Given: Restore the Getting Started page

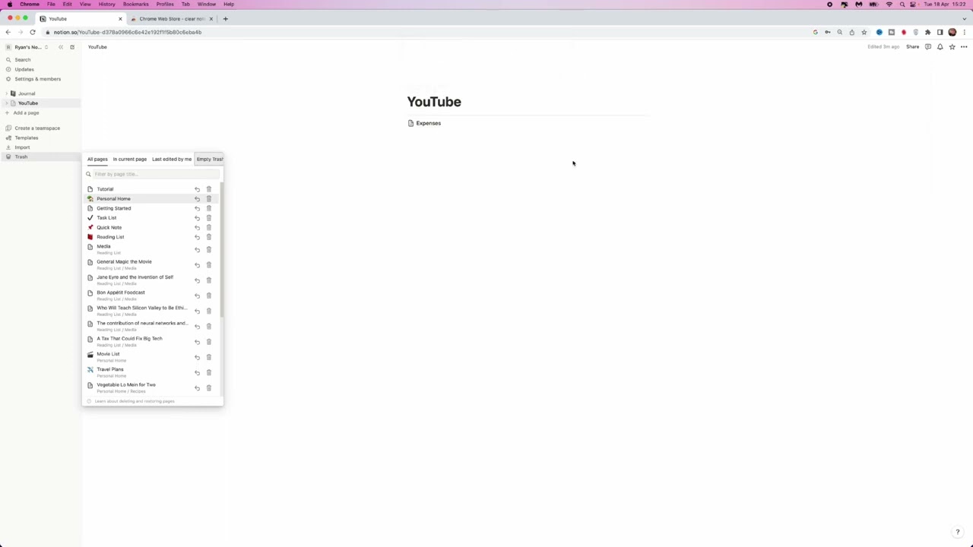Looking at the screenshot, I should 197,208.
